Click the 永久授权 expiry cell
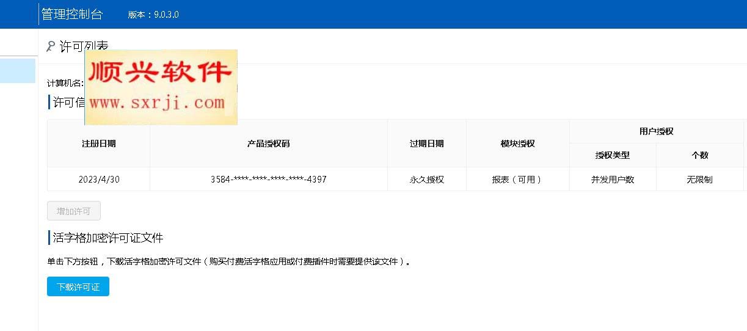 pos(426,180)
